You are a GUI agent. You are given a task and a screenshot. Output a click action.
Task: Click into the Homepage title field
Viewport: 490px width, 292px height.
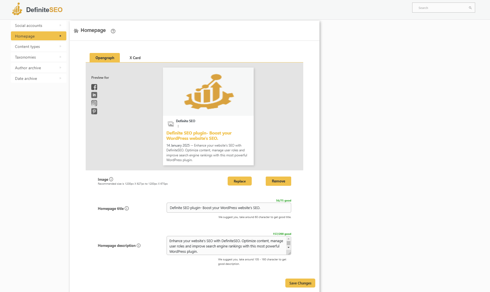coord(229,208)
